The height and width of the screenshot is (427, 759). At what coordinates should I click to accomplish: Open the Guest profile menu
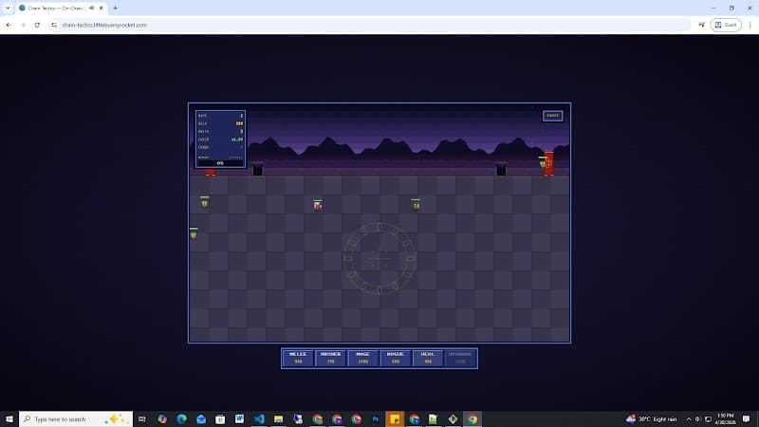[726, 25]
